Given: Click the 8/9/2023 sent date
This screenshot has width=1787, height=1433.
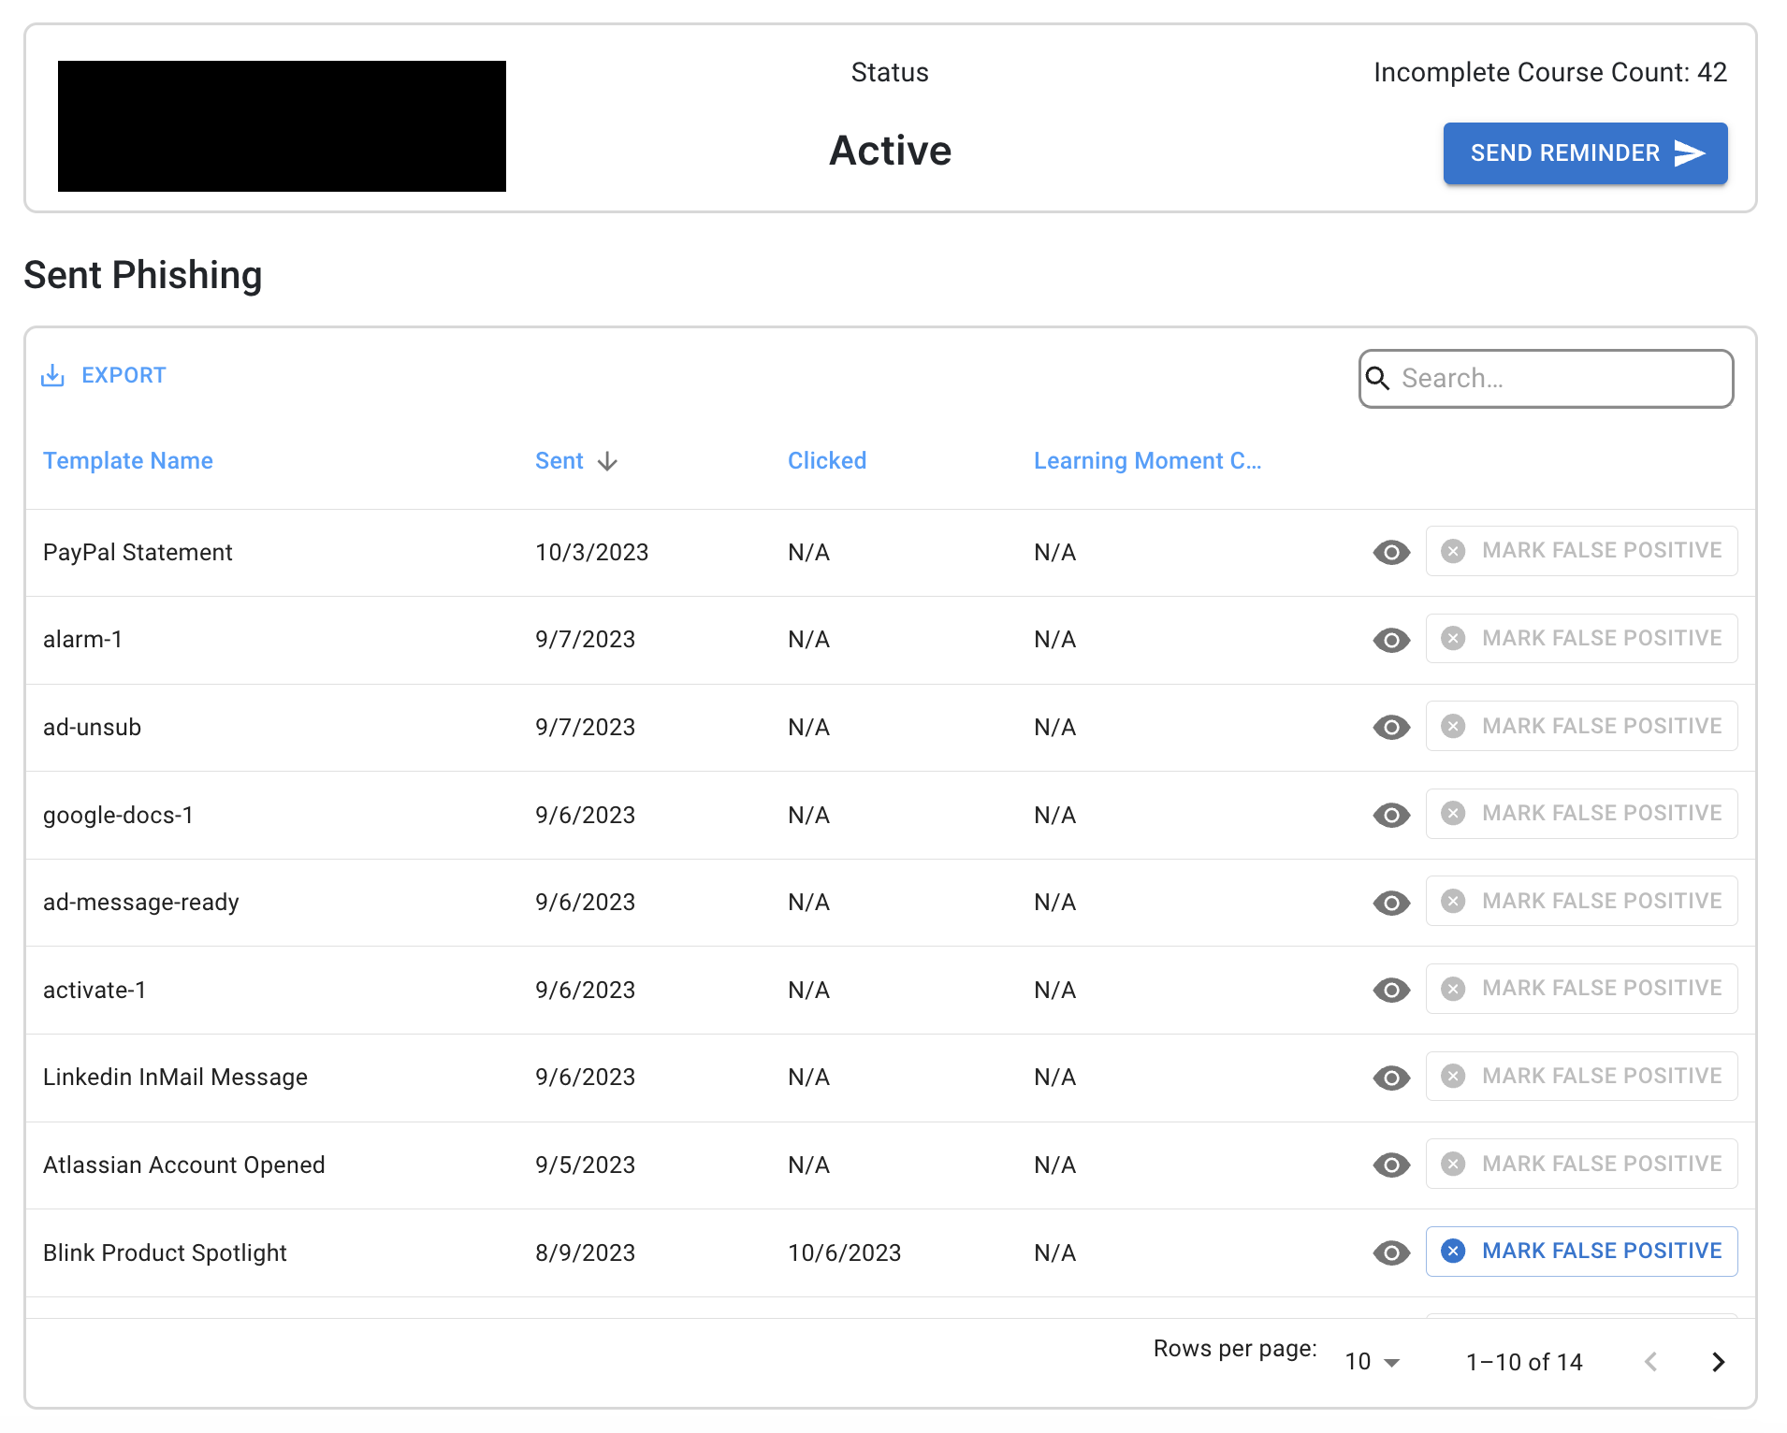Looking at the screenshot, I should pos(585,1253).
